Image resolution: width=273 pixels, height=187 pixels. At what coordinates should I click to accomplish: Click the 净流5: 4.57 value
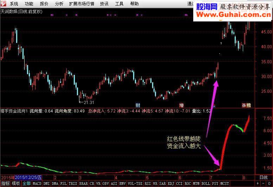(152, 111)
